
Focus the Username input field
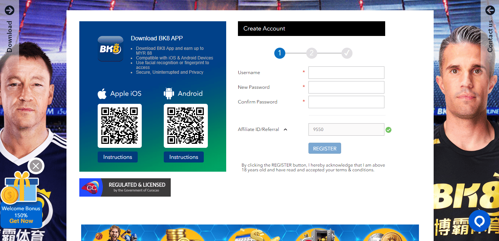346,73
